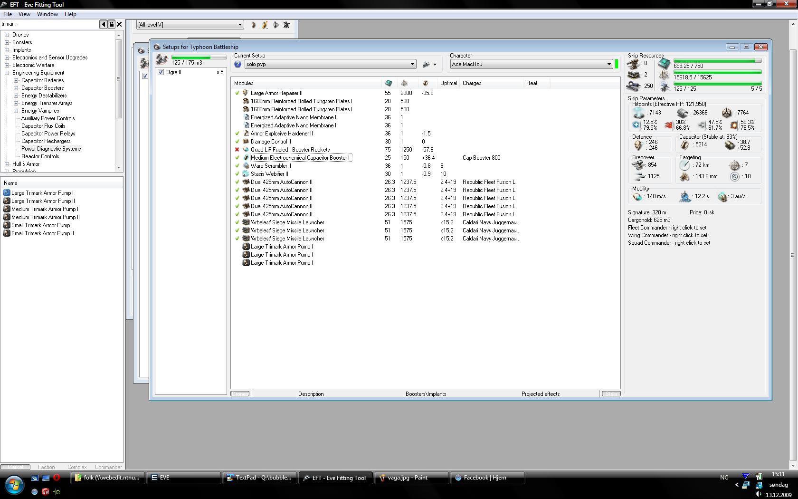The width and height of the screenshot is (798, 499).
Task: Click the calibration icon showing 250
Action: tap(633, 86)
